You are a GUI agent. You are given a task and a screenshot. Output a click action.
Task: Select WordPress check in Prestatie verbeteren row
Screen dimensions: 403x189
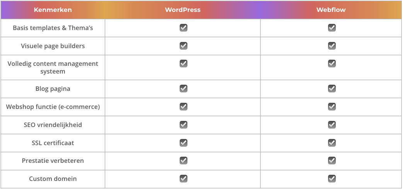point(183,160)
